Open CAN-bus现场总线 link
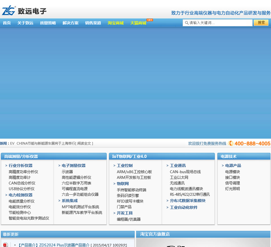 click(185, 172)
